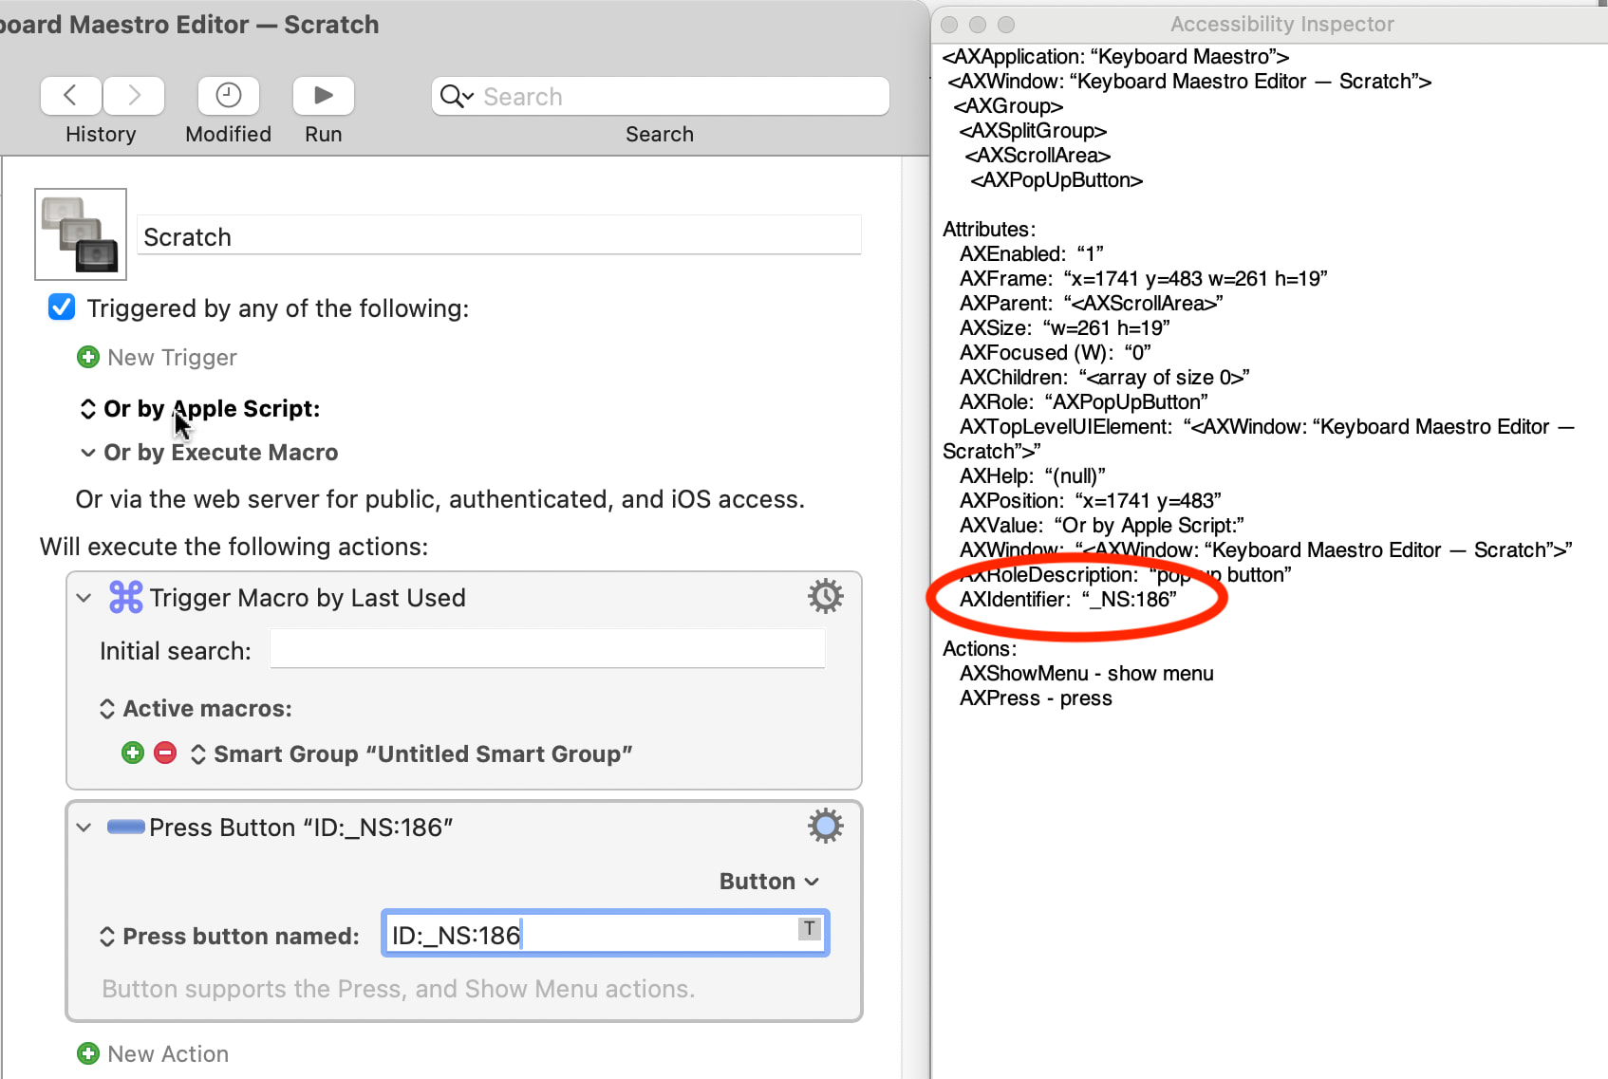1608x1079 pixels.
Task: Click the command icon of Trigger Macro action
Action: coord(126,597)
